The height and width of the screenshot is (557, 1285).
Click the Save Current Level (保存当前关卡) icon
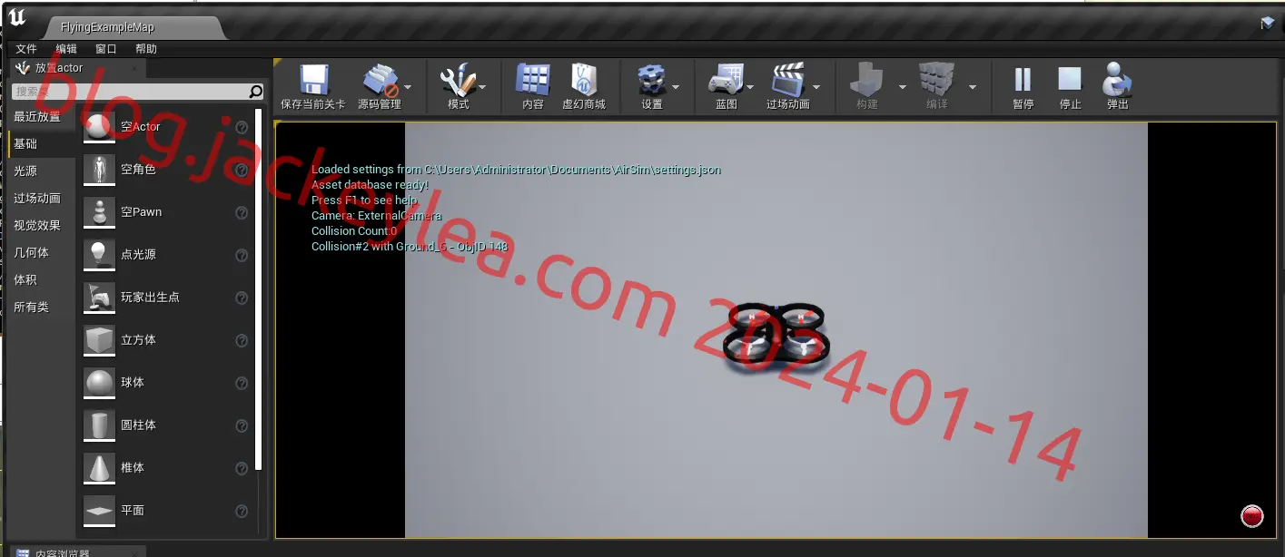313,80
